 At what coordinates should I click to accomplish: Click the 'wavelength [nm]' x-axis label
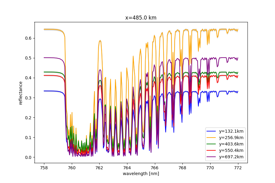[x=141, y=174]
